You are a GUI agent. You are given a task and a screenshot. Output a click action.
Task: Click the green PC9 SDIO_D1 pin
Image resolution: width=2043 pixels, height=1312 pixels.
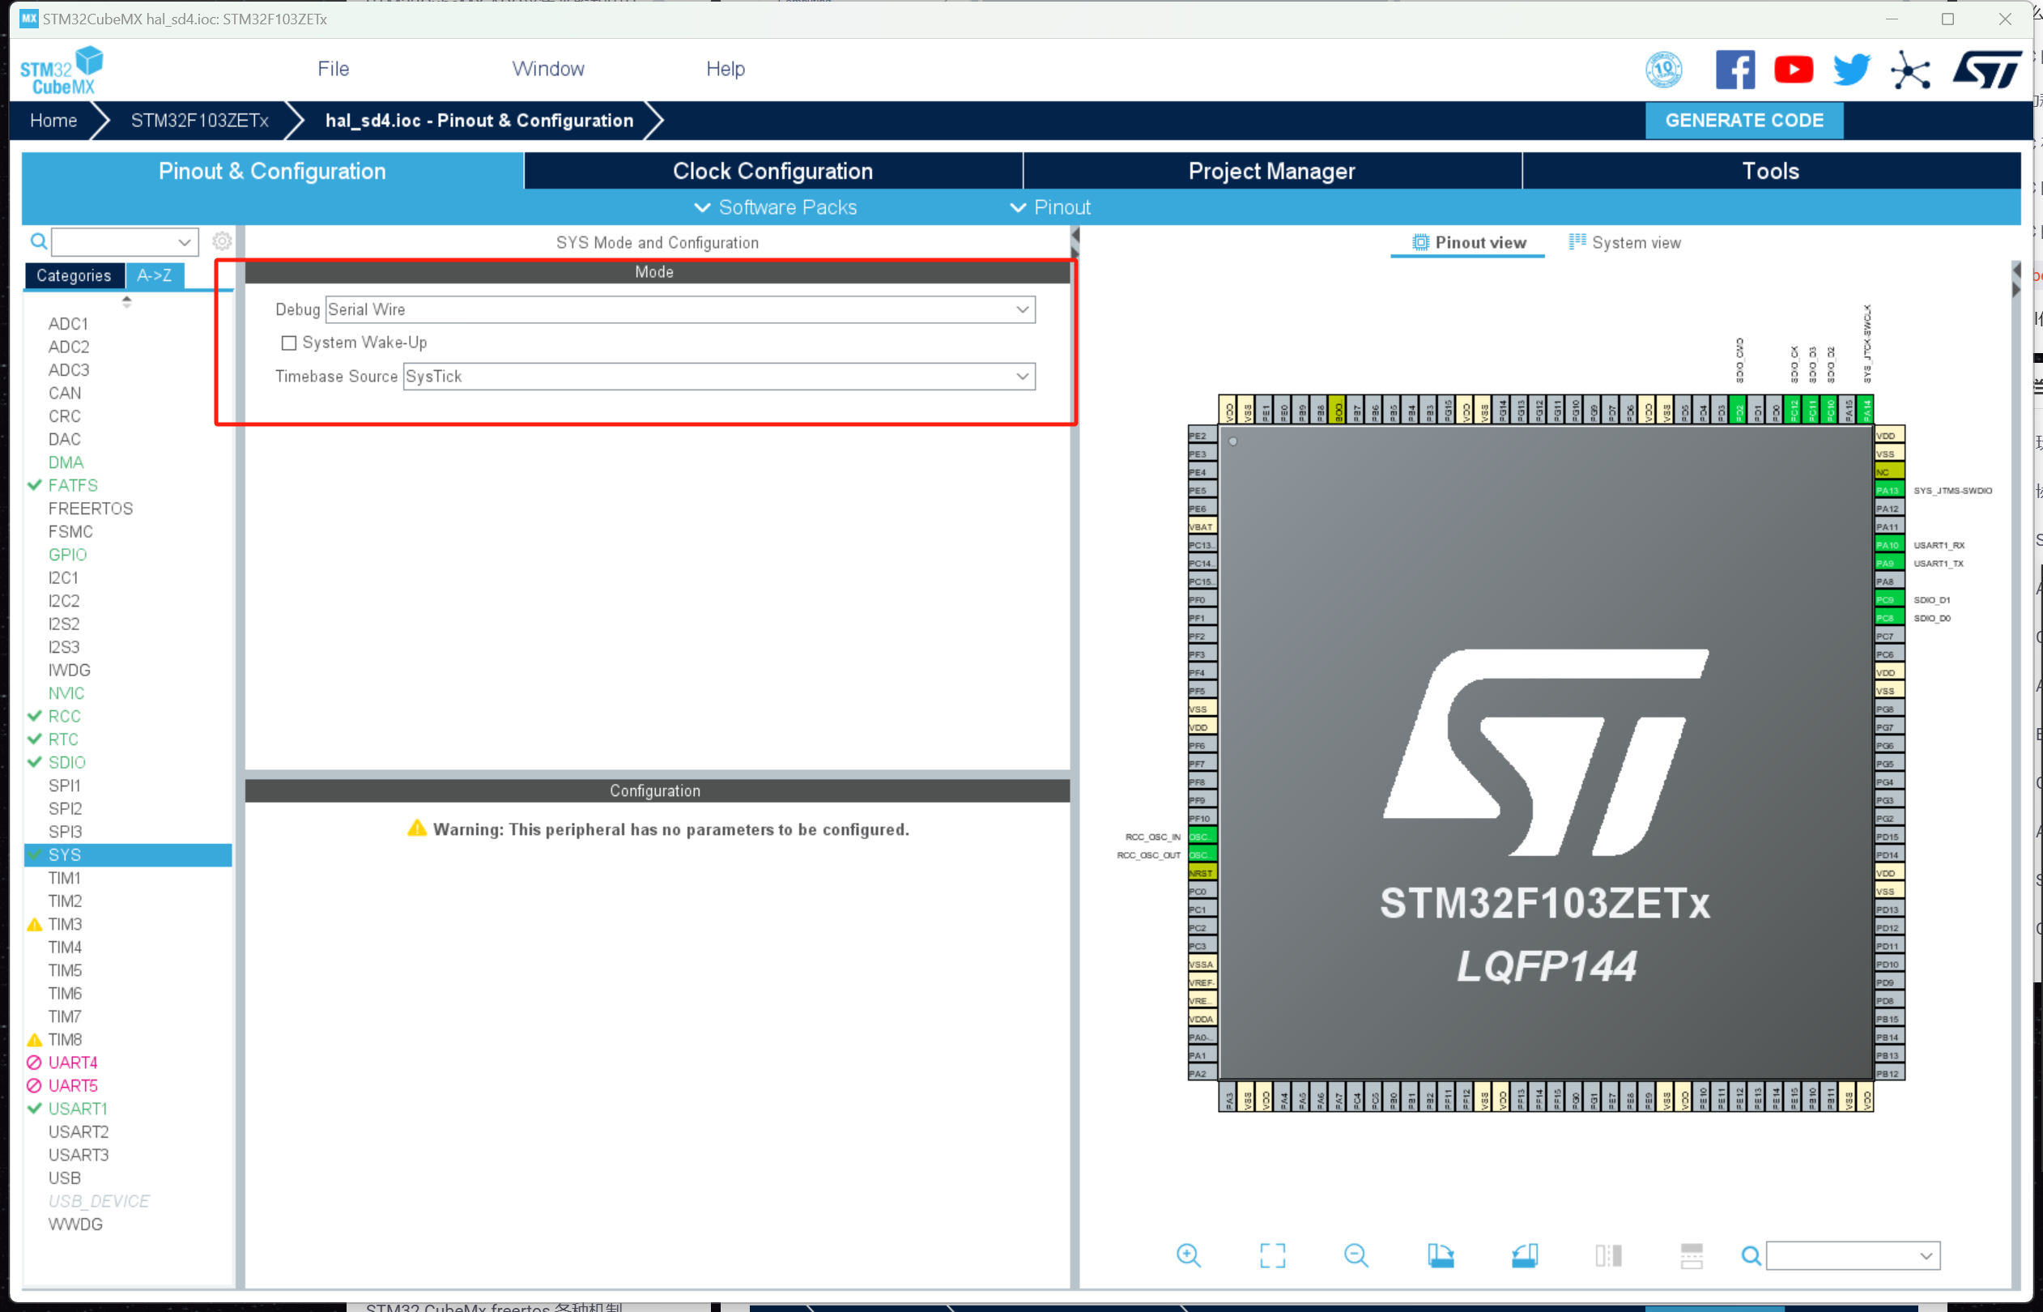pyautogui.click(x=1889, y=600)
